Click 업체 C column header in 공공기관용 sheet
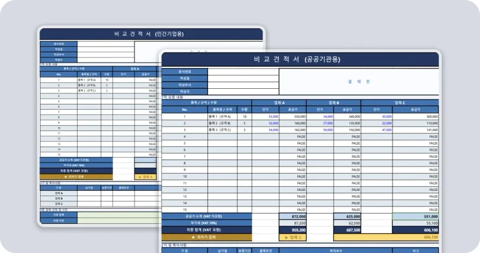The image size is (480, 253). pyautogui.click(x=400, y=103)
